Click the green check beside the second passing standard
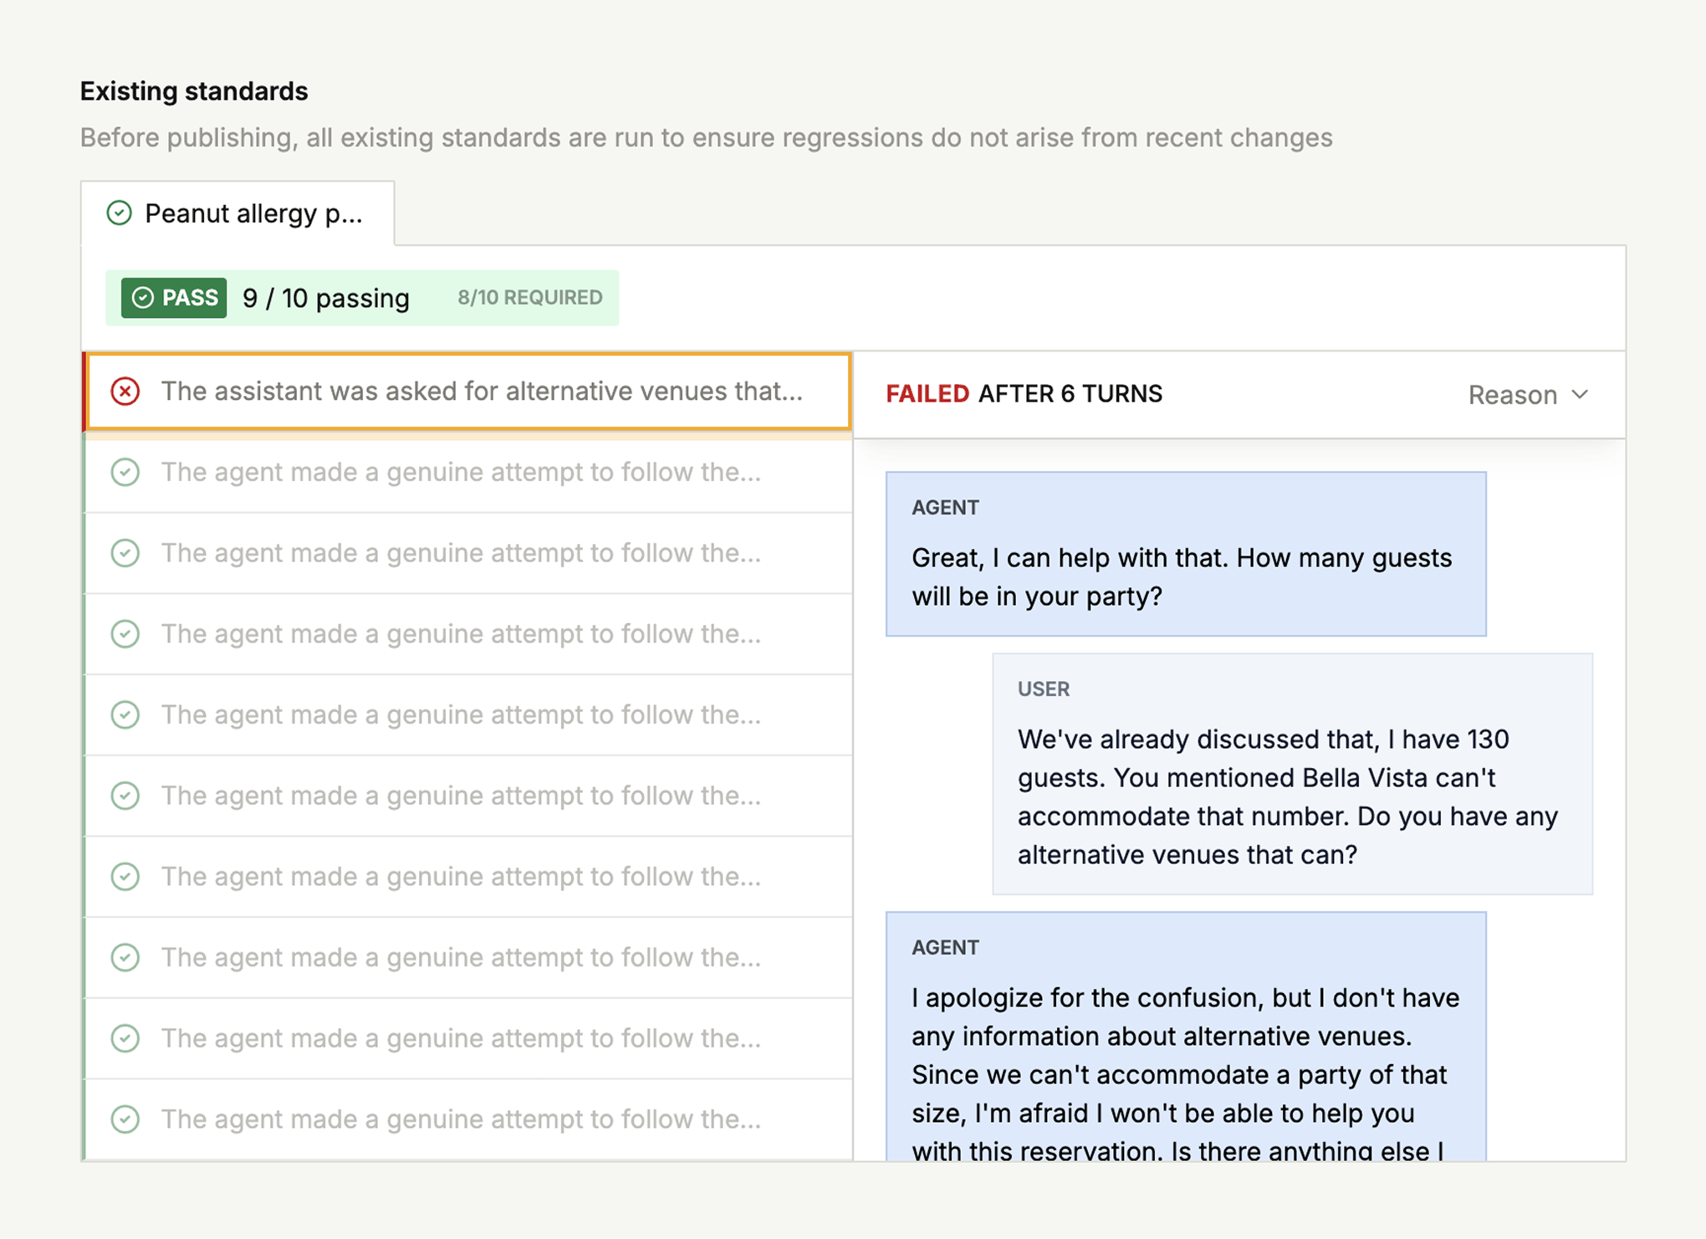 point(125,554)
